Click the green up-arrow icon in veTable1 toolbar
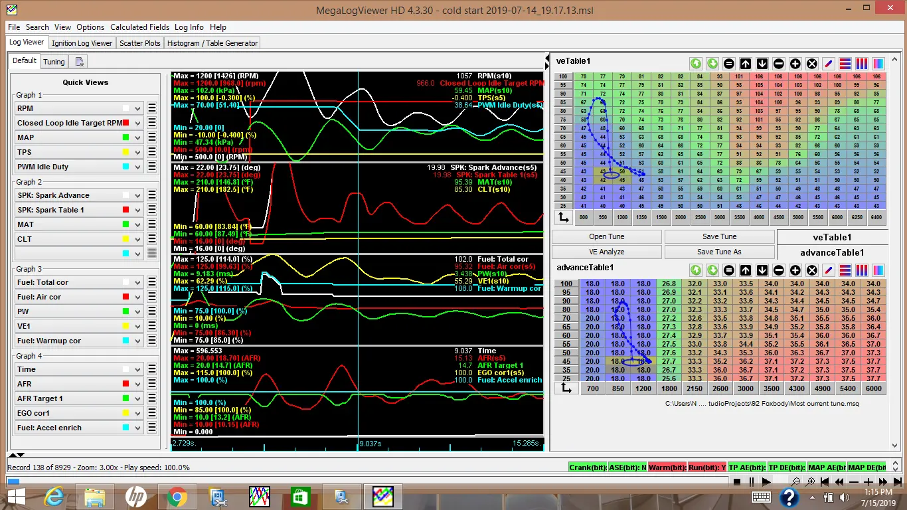Screen dimensions: 907x510 pyautogui.click(x=696, y=64)
